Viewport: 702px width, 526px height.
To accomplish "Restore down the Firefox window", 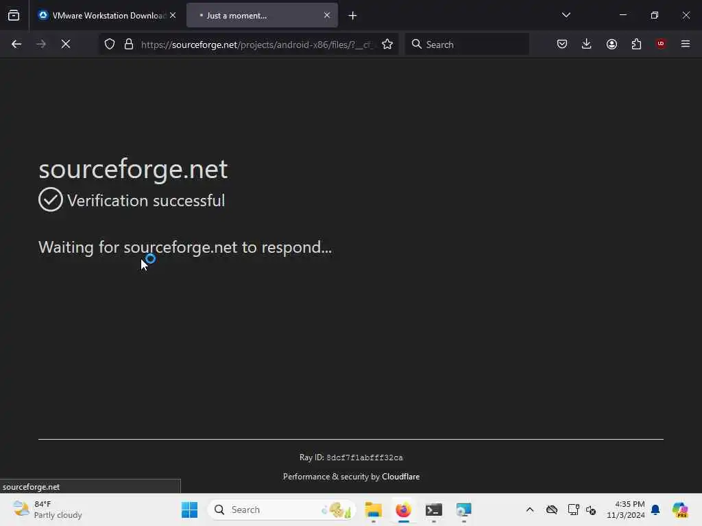I will pyautogui.click(x=655, y=15).
